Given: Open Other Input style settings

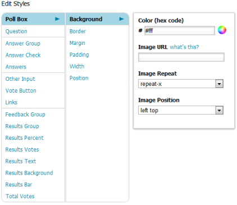Looking at the screenshot, I should [x=20, y=79].
